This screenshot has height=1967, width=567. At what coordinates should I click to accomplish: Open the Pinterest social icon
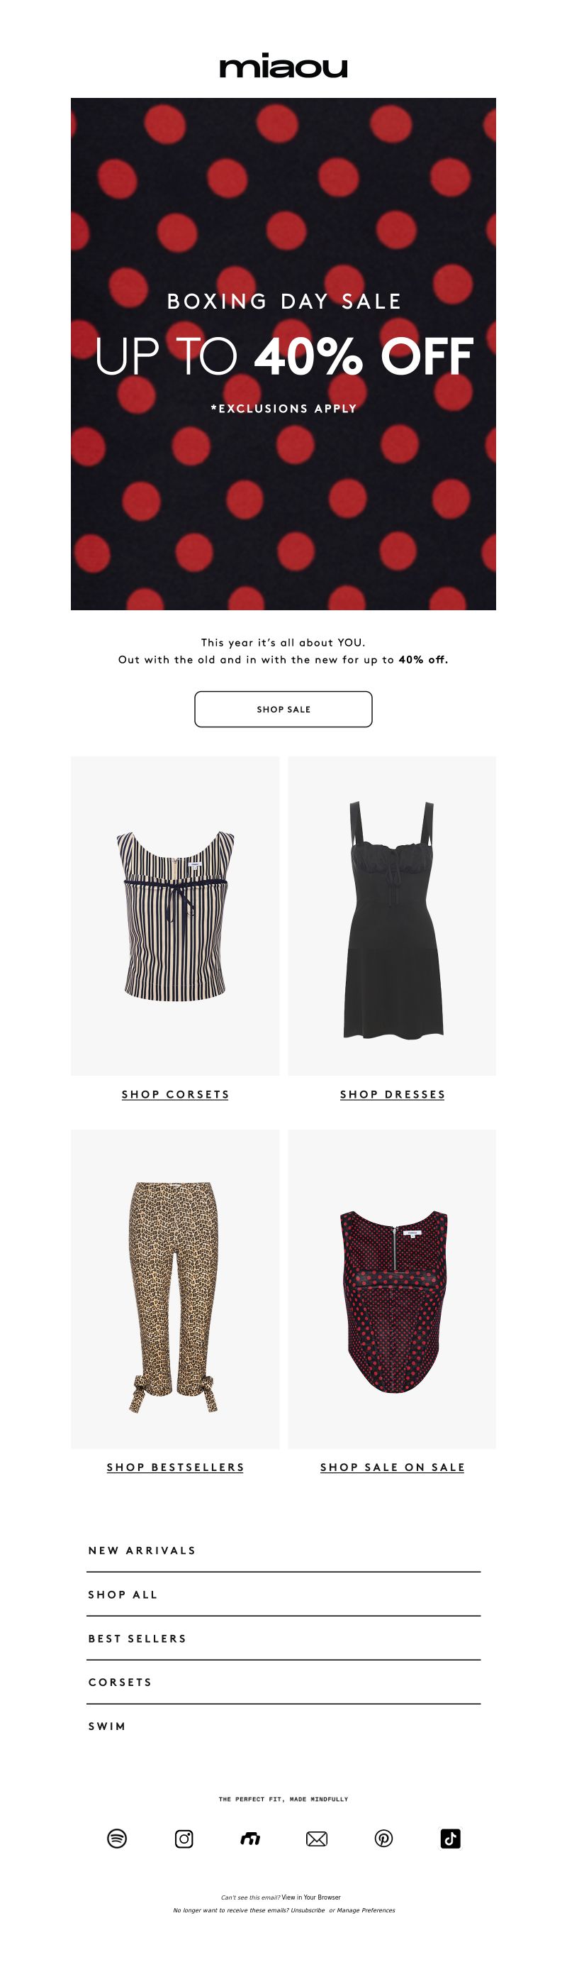coord(384,1838)
